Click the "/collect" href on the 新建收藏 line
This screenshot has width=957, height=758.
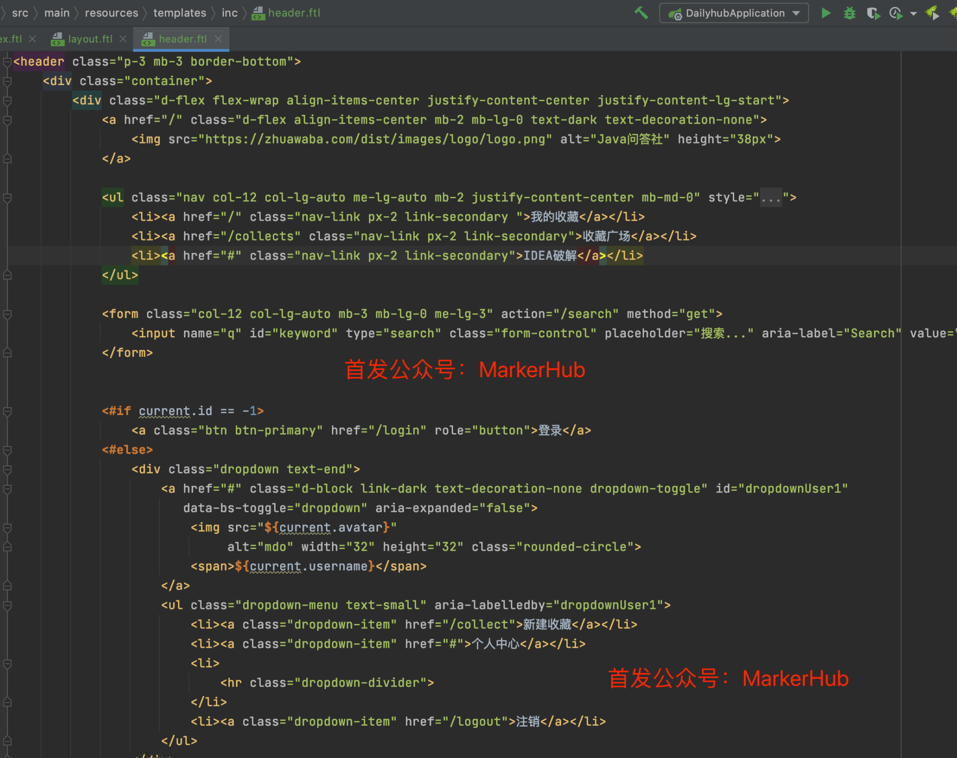pyautogui.click(x=478, y=625)
